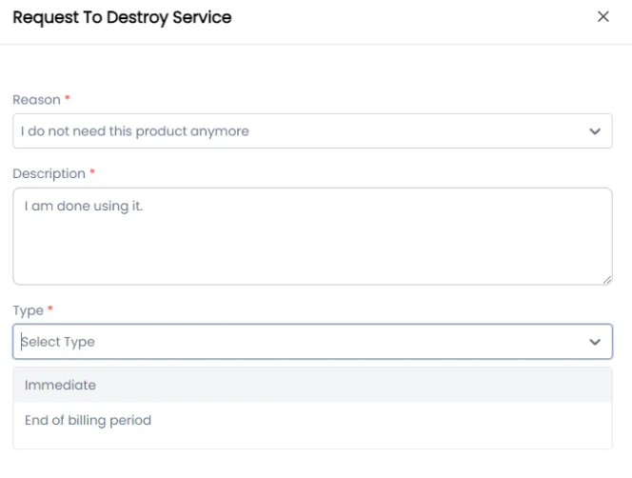Click the 'I am done using it.' text
The image size is (632, 478).
[x=82, y=208]
